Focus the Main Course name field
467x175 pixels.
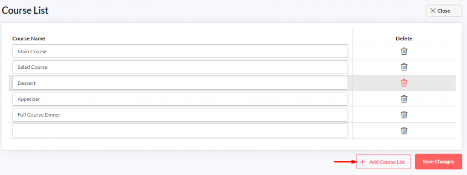(180, 51)
